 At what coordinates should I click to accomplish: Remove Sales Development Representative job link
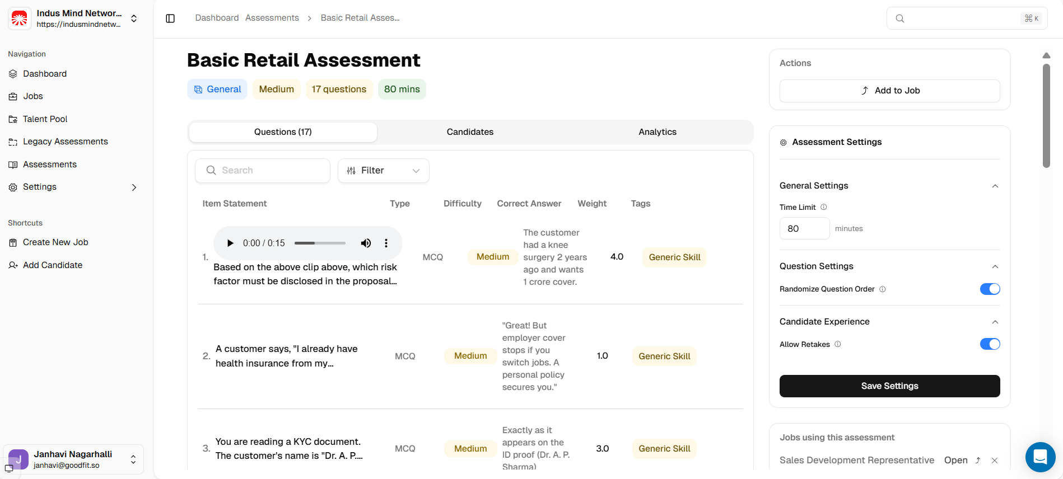pos(995,461)
